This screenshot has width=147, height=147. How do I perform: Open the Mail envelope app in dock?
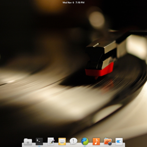(x=62, y=141)
